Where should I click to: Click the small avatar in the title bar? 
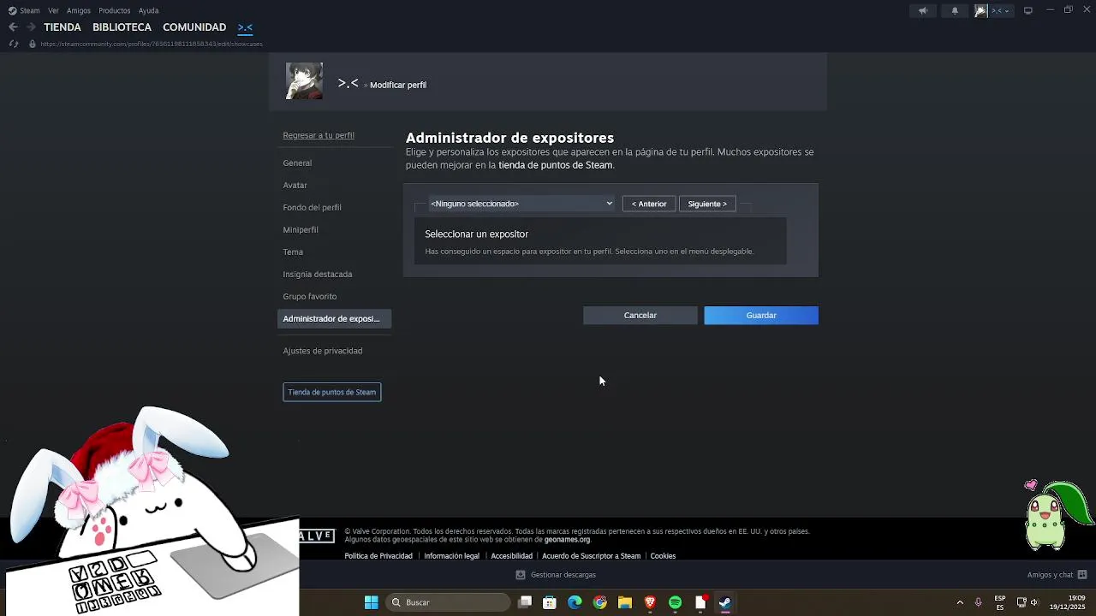click(981, 11)
